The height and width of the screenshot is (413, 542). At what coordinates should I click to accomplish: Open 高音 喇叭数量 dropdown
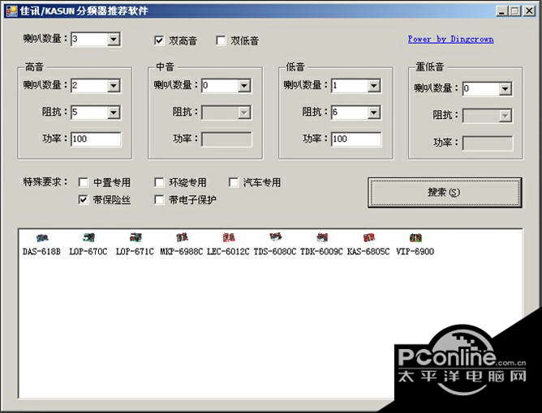pyautogui.click(x=114, y=86)
